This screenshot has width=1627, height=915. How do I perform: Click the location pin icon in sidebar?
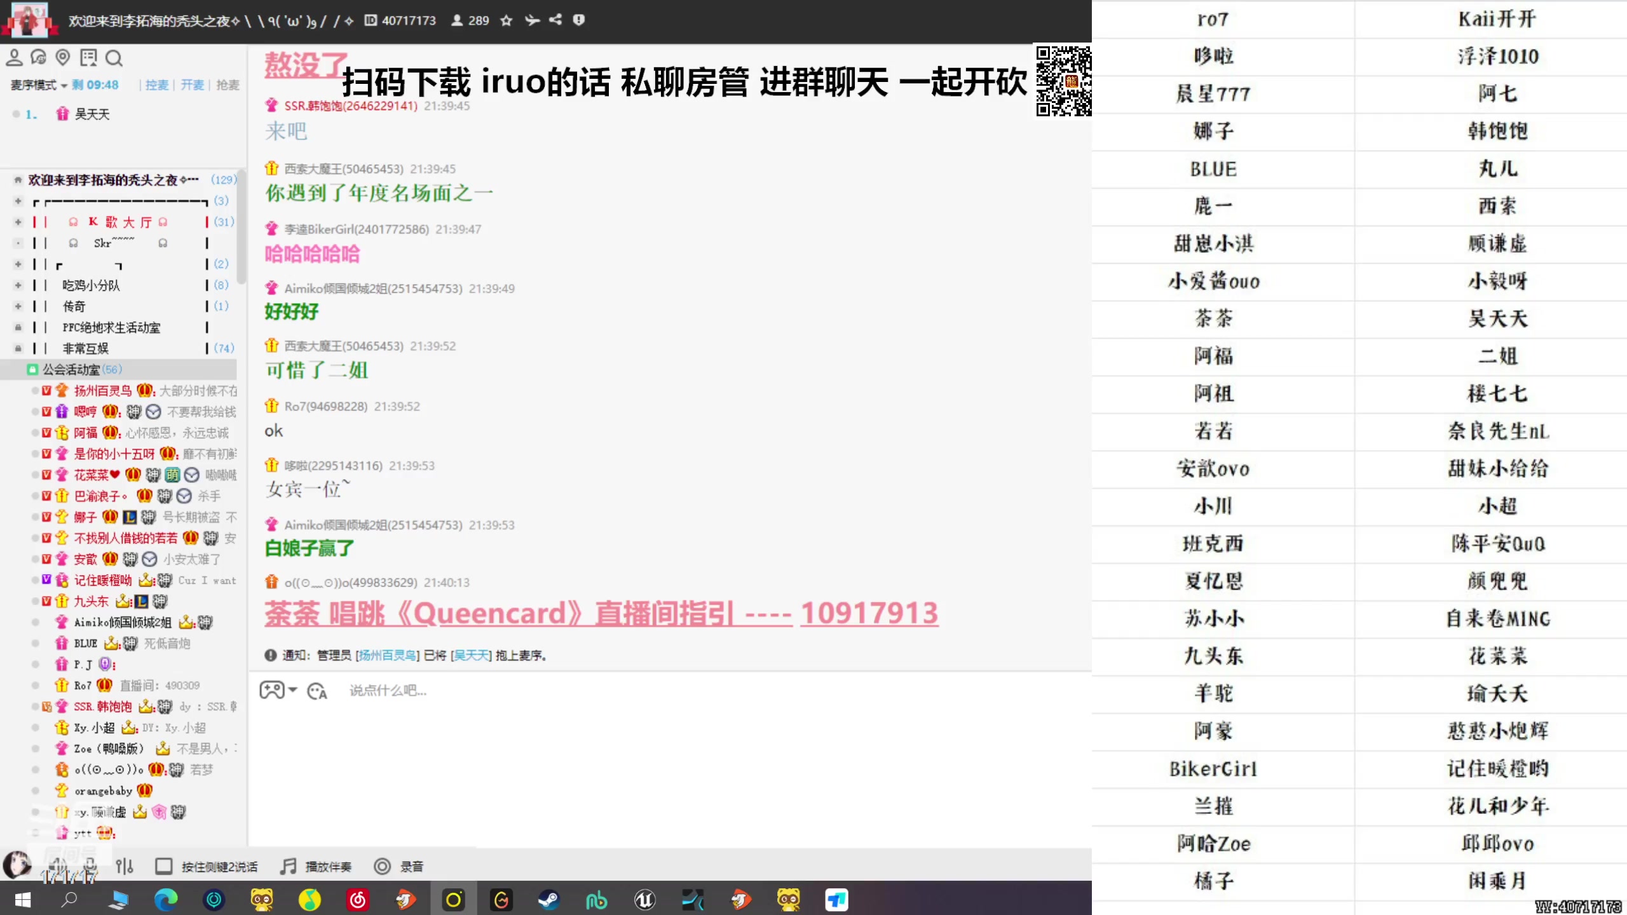62,58
